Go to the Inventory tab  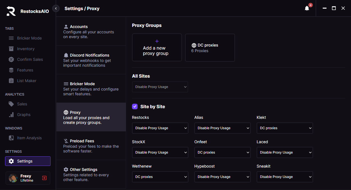26,49
